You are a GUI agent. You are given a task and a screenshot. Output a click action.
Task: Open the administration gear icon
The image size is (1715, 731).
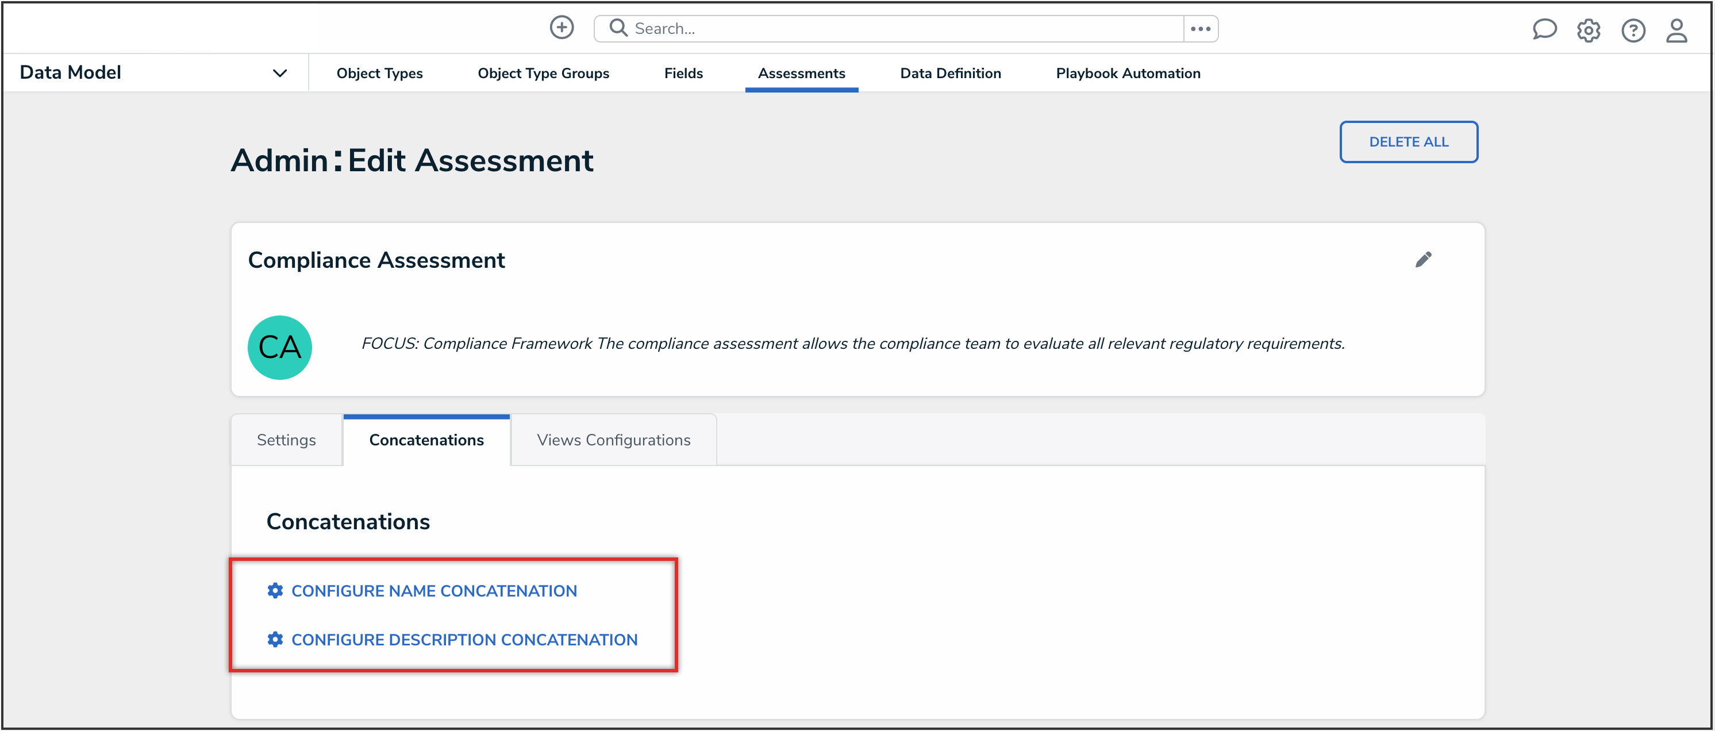pos(1589,30)
